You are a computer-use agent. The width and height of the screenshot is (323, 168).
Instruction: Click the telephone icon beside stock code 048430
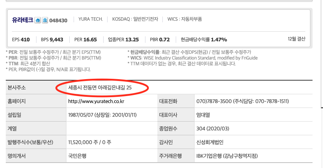point(45,20)
